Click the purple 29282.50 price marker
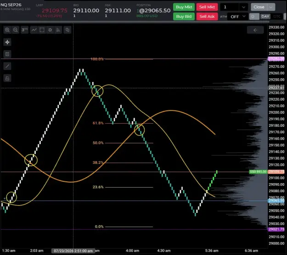 276,59
